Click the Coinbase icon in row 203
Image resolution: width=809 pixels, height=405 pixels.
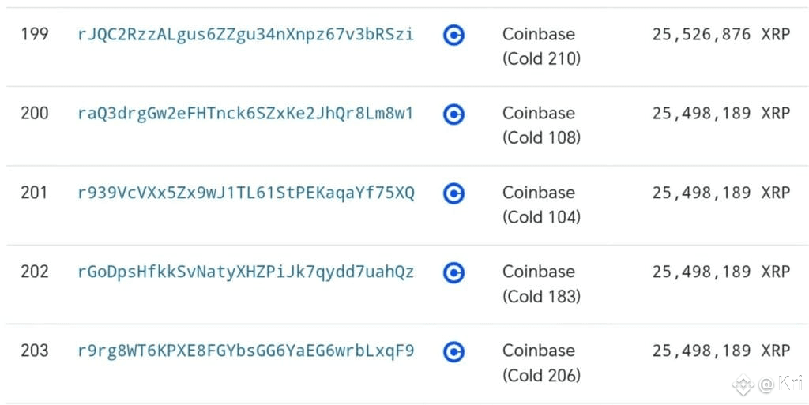click(453, 351)
